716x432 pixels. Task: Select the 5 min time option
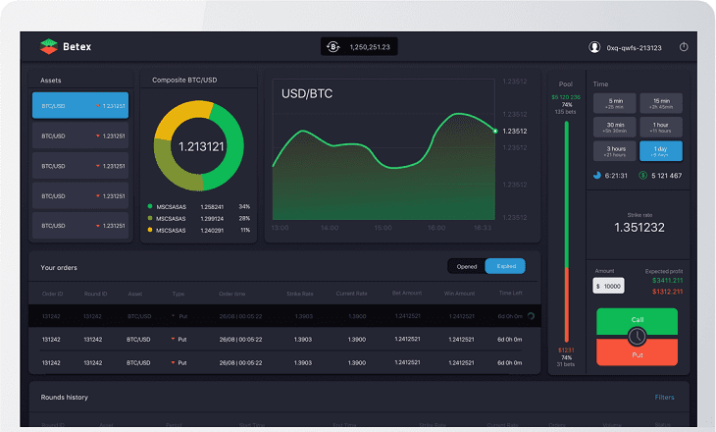(615, 103)
